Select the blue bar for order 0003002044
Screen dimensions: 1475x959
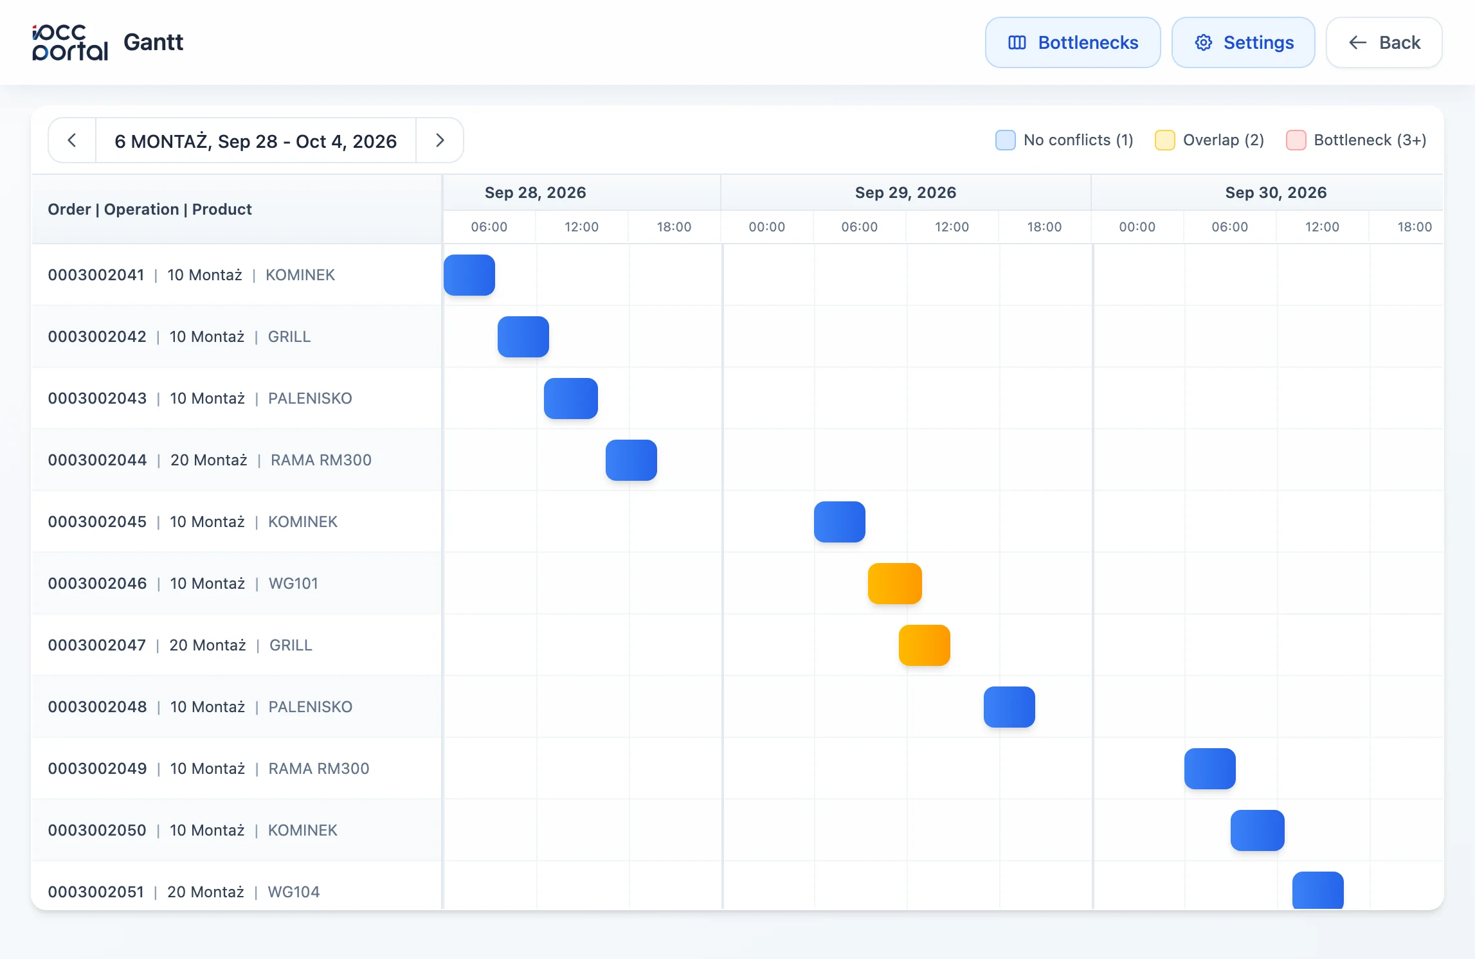click(631, 460)
